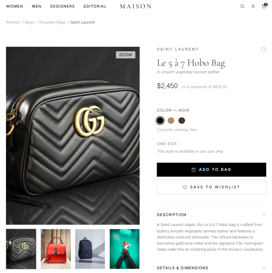
Task: Choose the tan color swatch
Action: [171, 120]
